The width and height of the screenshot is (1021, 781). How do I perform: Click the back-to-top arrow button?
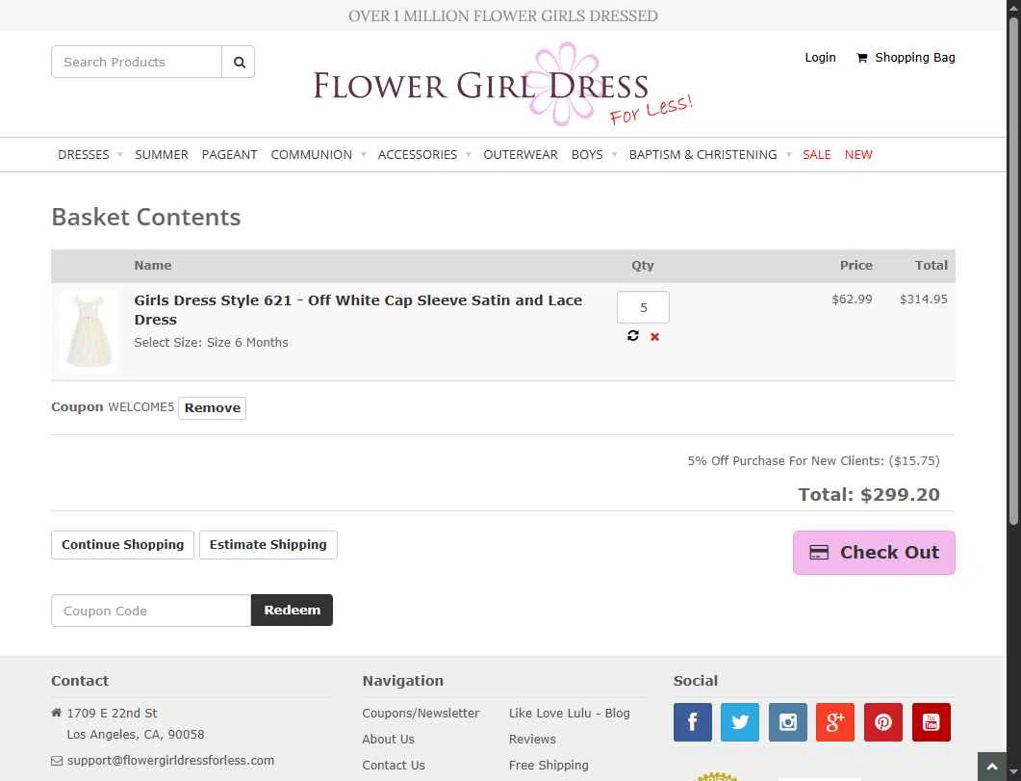[x=992, y=767]
